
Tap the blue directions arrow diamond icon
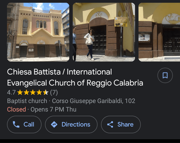[54, 124]
